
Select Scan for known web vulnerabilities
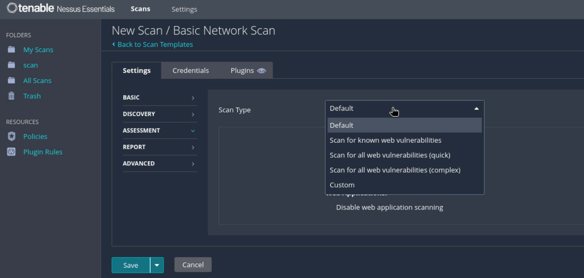click(x=405, y=140)
